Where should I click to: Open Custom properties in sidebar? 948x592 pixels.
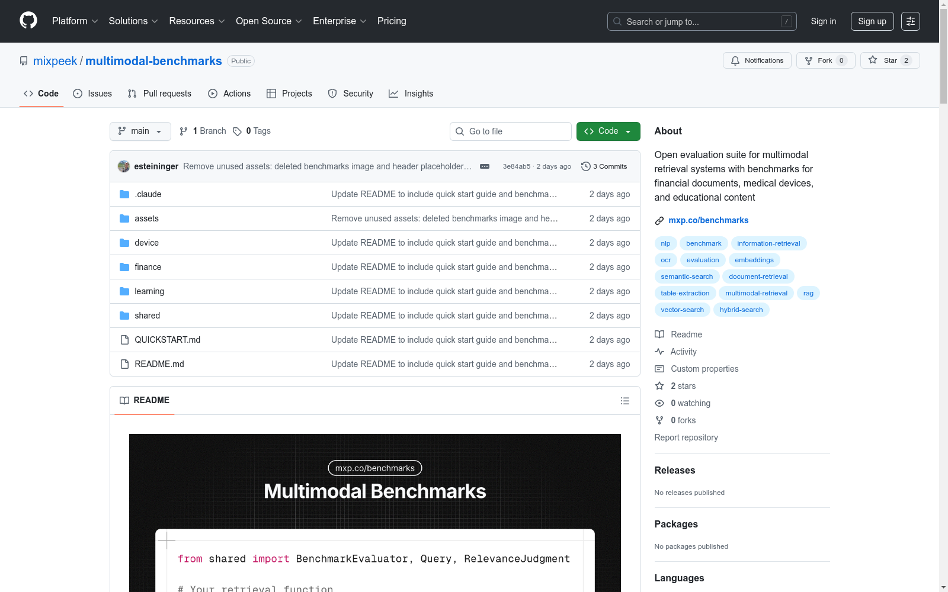pyautogui.click(x=697, y=369)
